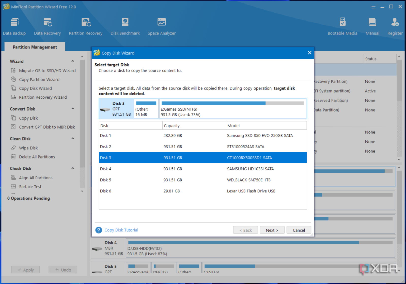This screenshot has height=284, width=406.
Task: Click the Undo button
Action: pyautogui.click(x=63, y=270)
